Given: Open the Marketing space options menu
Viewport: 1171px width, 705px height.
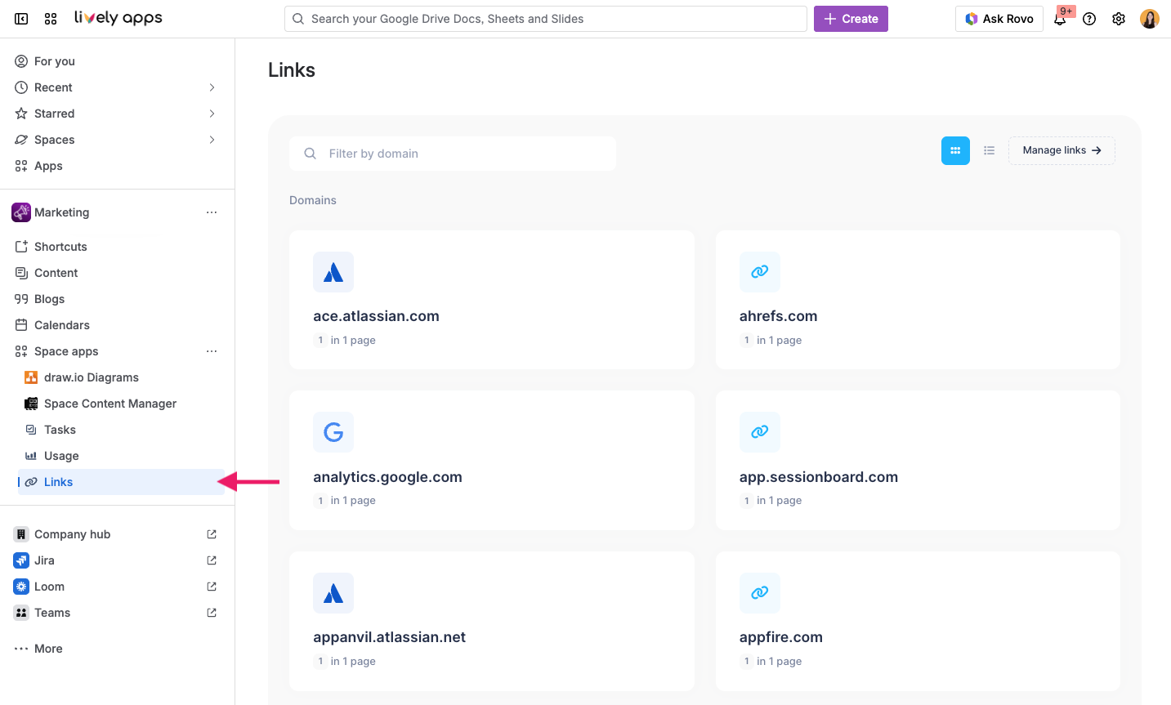Looking at the screenshot, I should pos(212,212).
